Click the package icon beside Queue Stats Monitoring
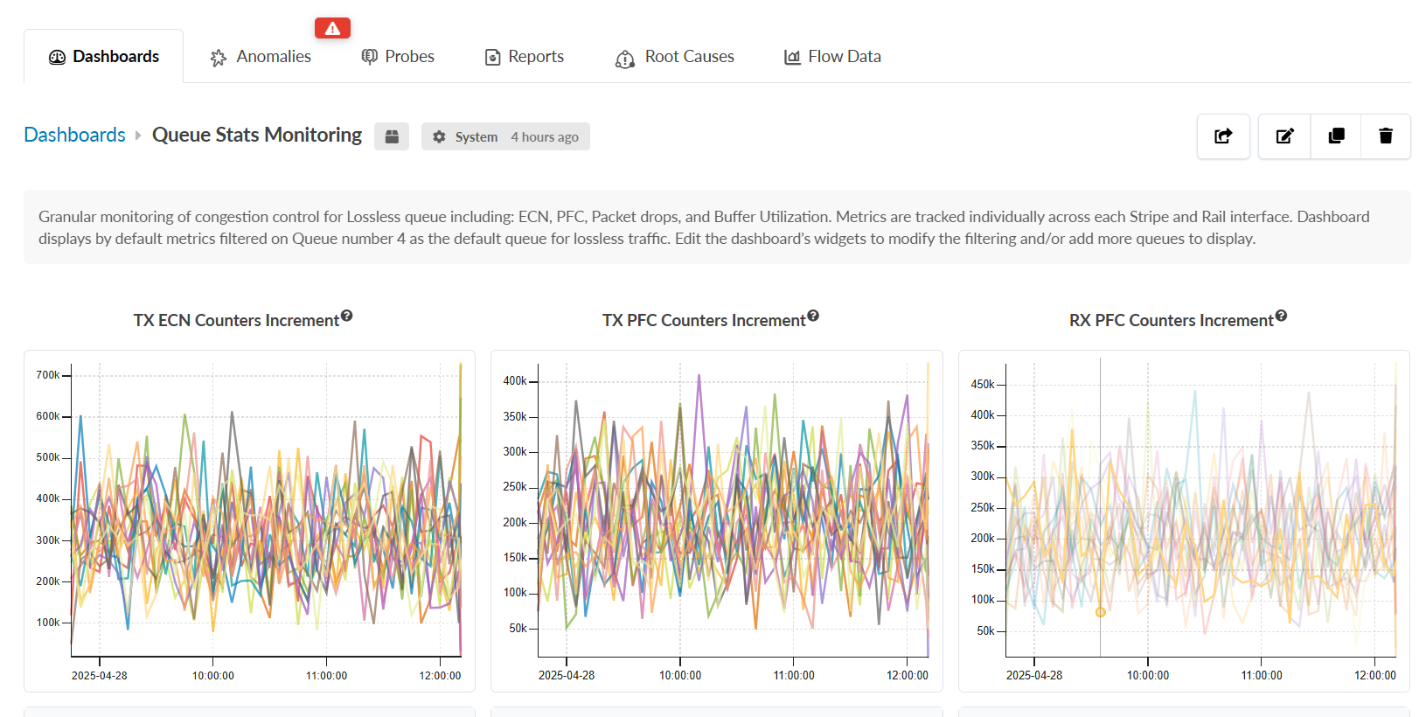The image size is (1426, 717). [392, 136]
